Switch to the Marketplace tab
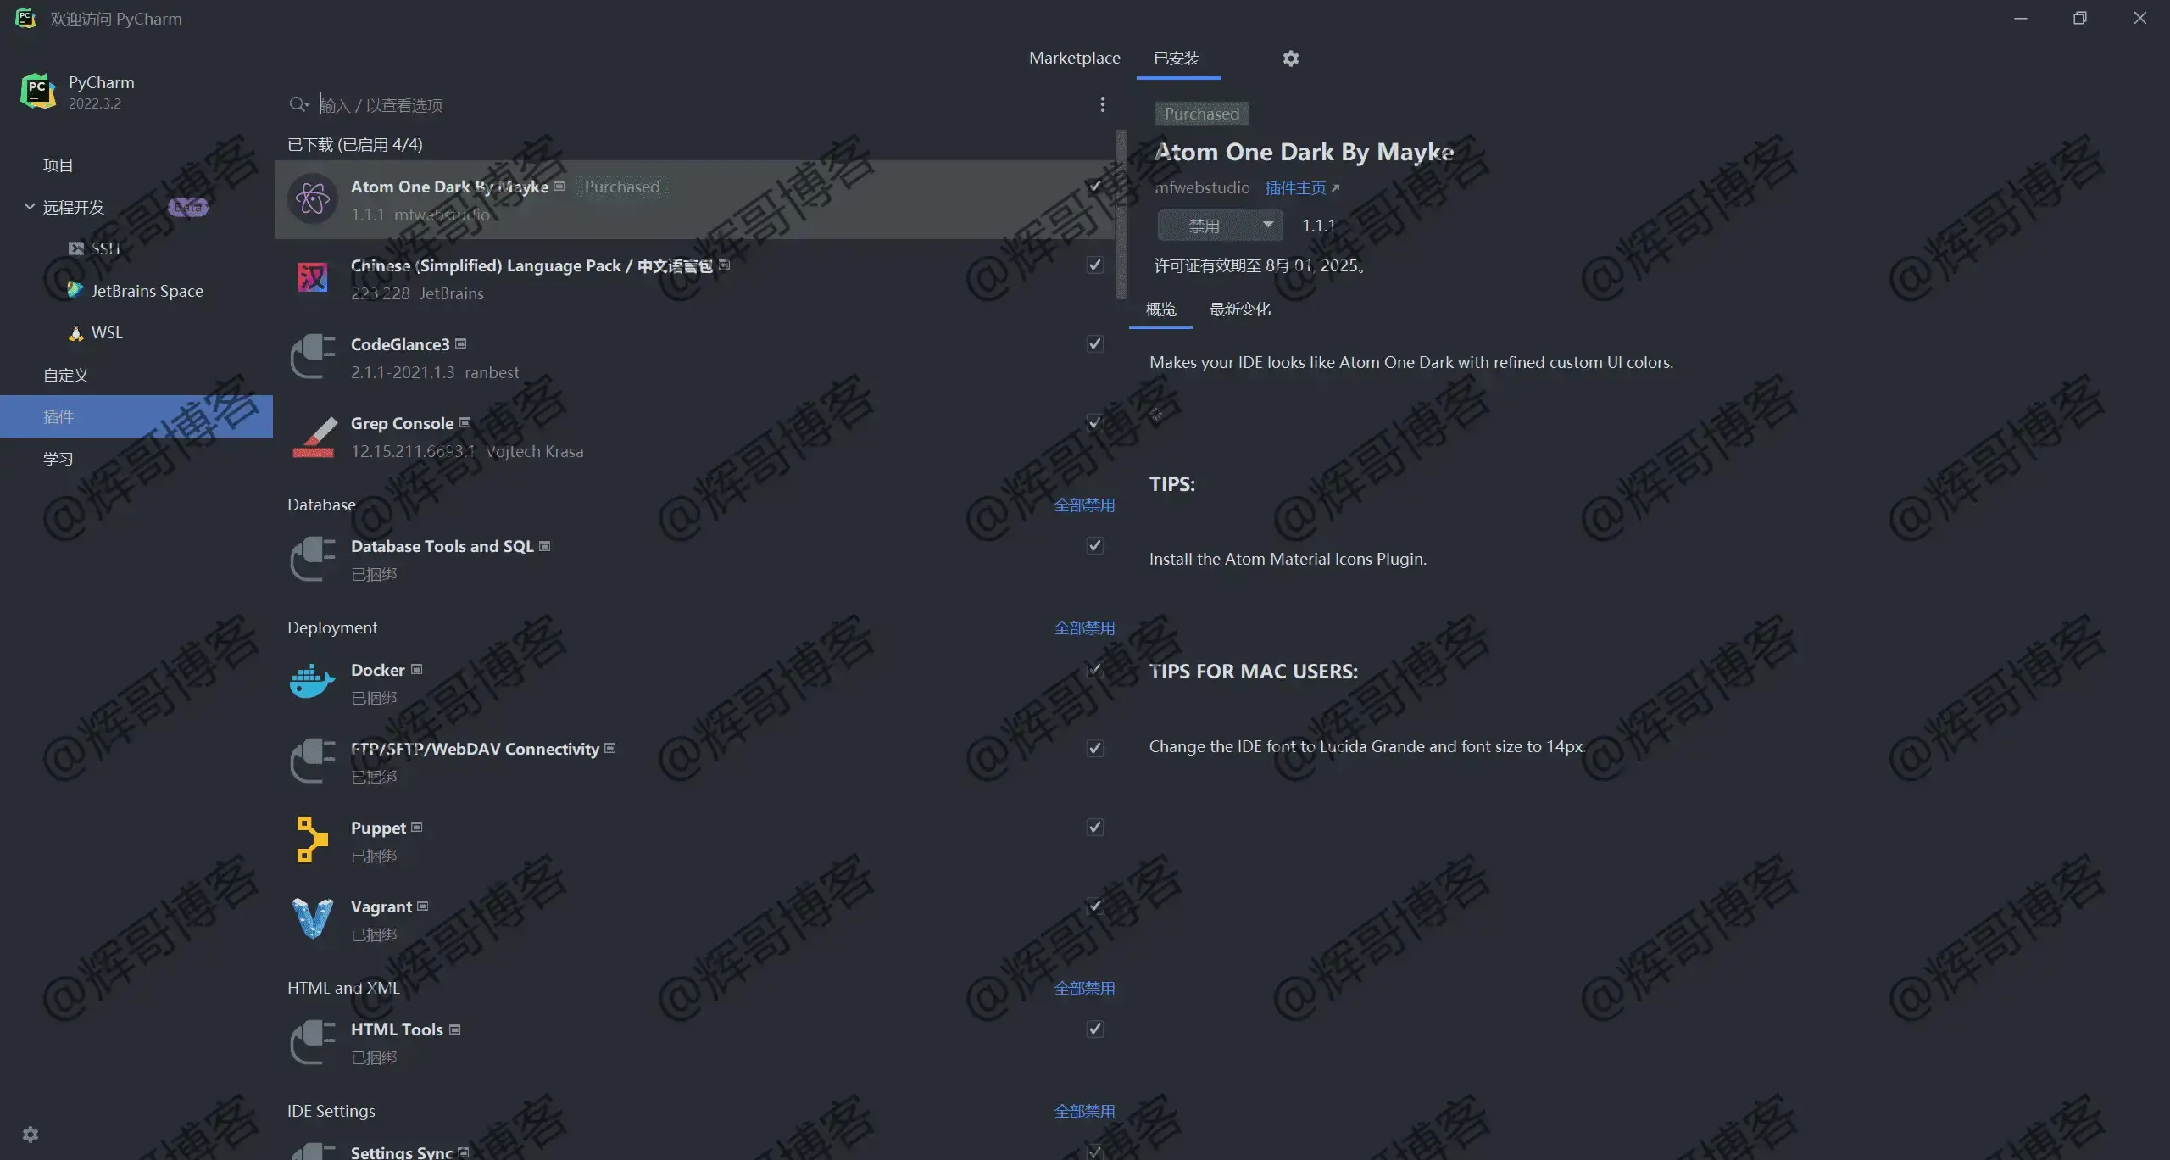2170x1160 pixels. coord(1075,58)
